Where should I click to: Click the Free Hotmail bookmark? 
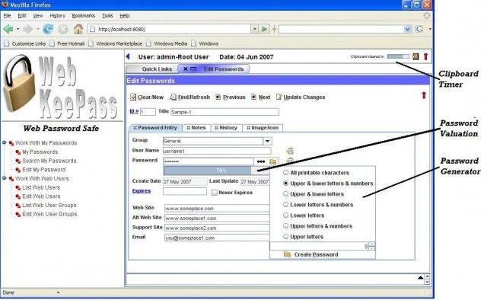click(x=67, y=43)
